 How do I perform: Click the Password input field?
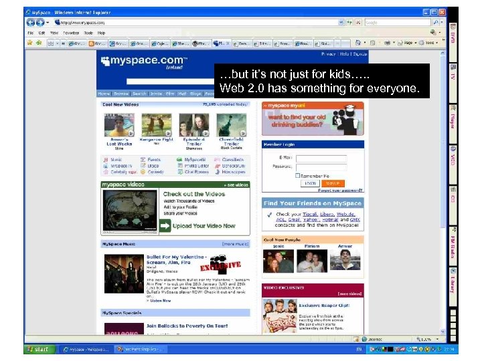(x=321, y=167)
